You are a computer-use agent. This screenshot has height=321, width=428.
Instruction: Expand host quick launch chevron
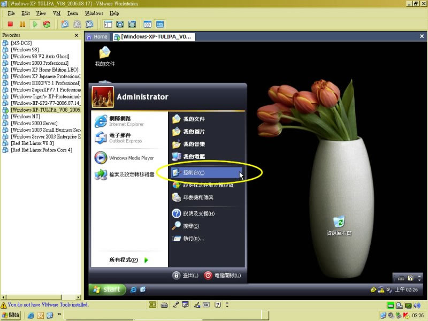[x=59, y=315]
